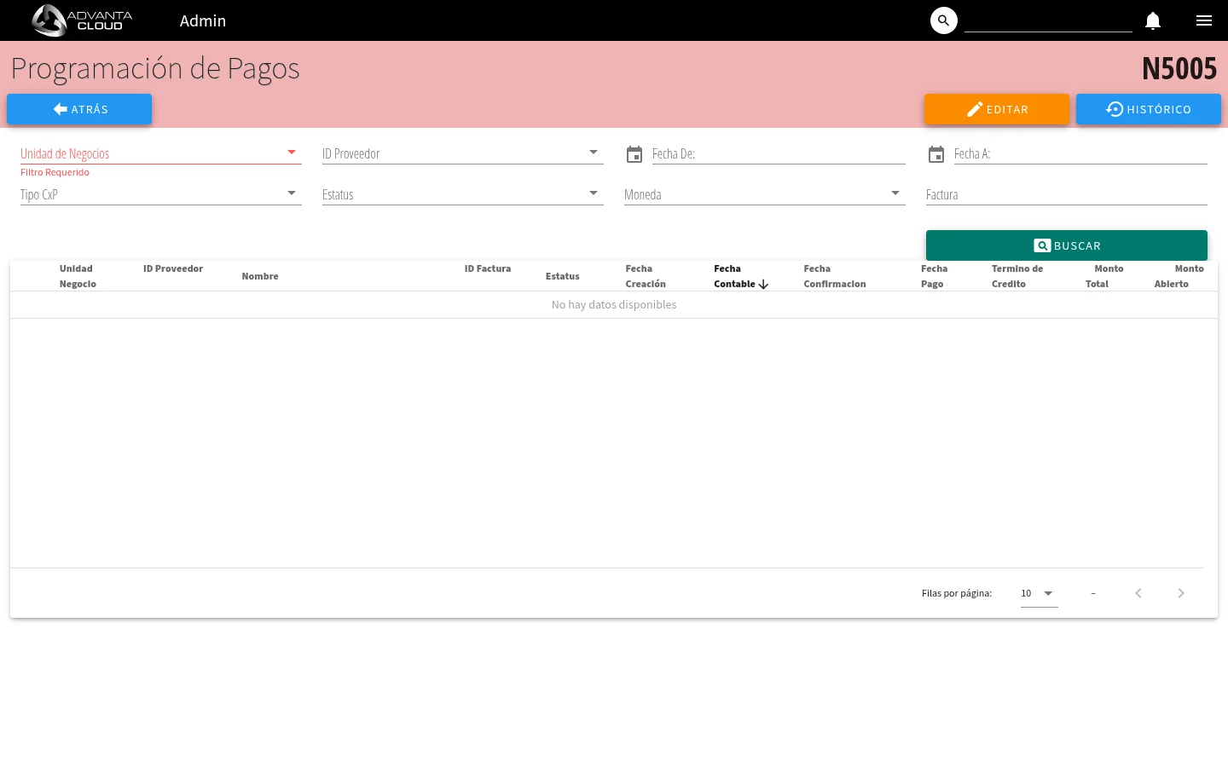Go to next page arrow
Viewport: 1228px width, 767px height.
coord(1181,593)
